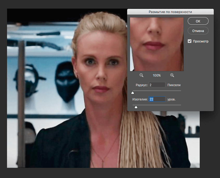Confirm the surface blur with OK
This screenshot has width=220, height=178.
click(x=198, y=21)
